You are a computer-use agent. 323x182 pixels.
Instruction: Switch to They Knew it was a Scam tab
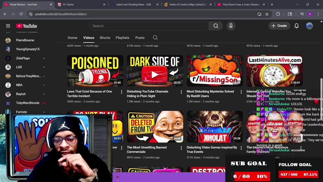[241, 5]
